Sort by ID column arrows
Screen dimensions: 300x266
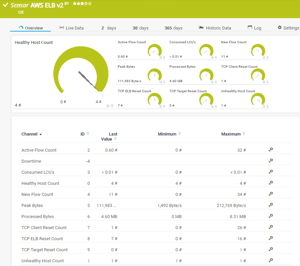(88, 134)
